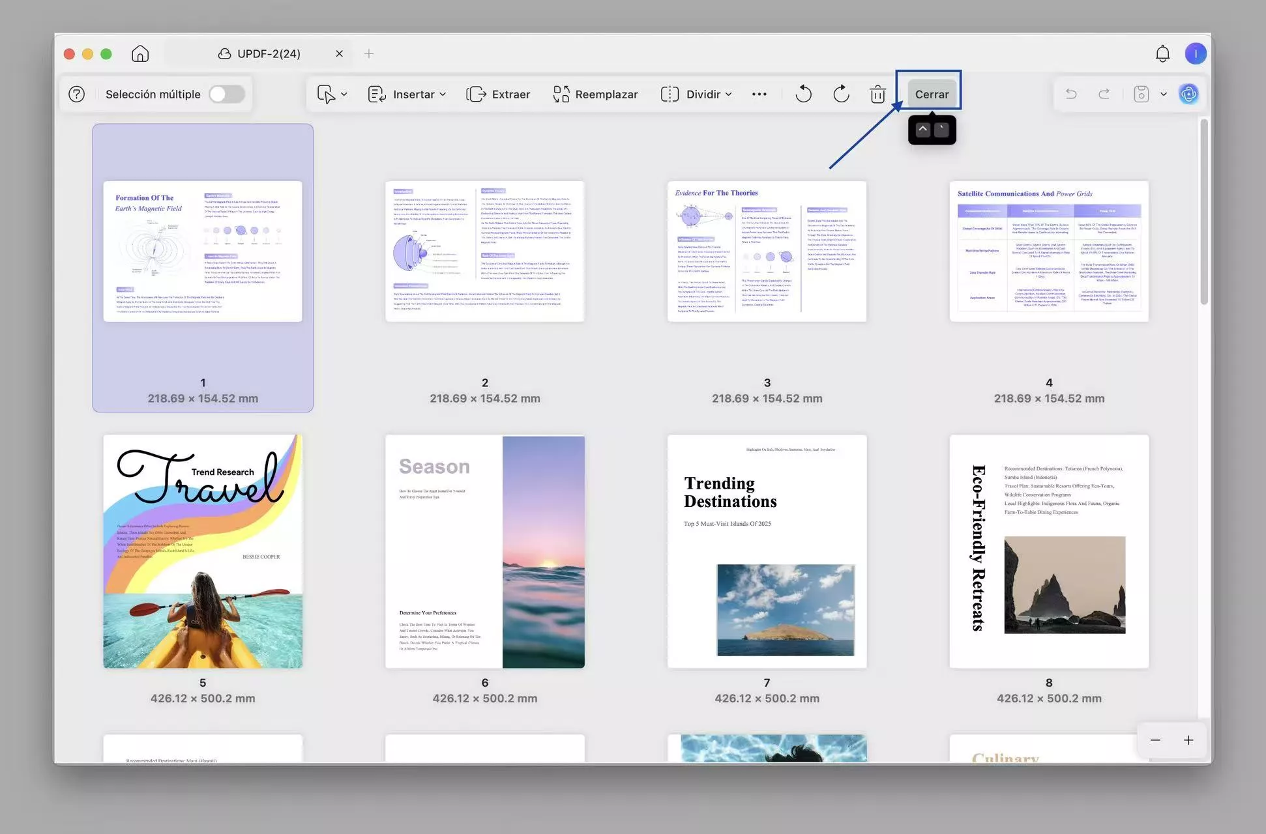Open the UPDF AI assistant icon
Image resolution: width=1266 pixels, height=834 pixels.
click(1188, 94)
